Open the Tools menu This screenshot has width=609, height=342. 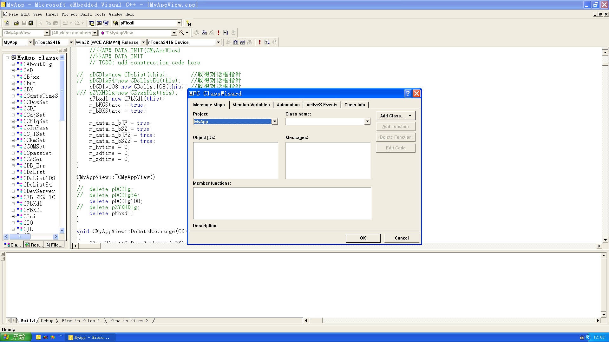coord(100,14)
